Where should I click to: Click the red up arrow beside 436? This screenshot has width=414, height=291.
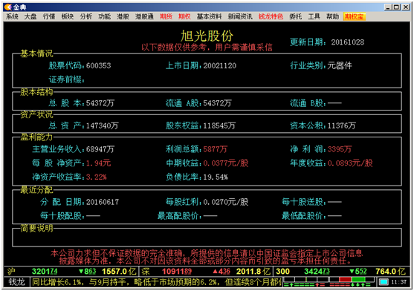coord(215,271)
